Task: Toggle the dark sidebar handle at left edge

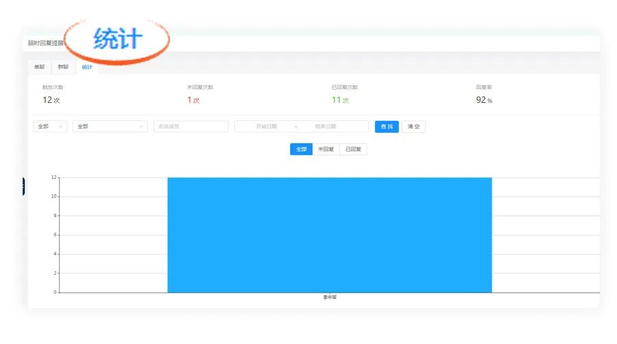Action: [23, 186]
